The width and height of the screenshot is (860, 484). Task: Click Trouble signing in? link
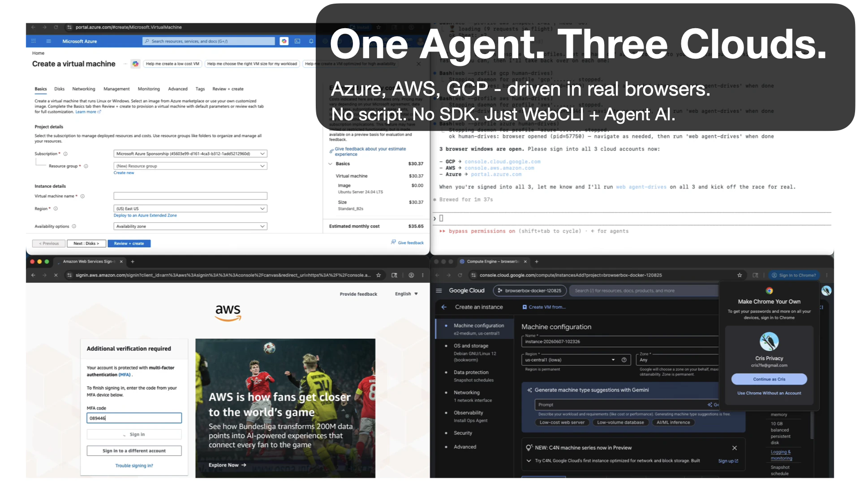(134, 466)
